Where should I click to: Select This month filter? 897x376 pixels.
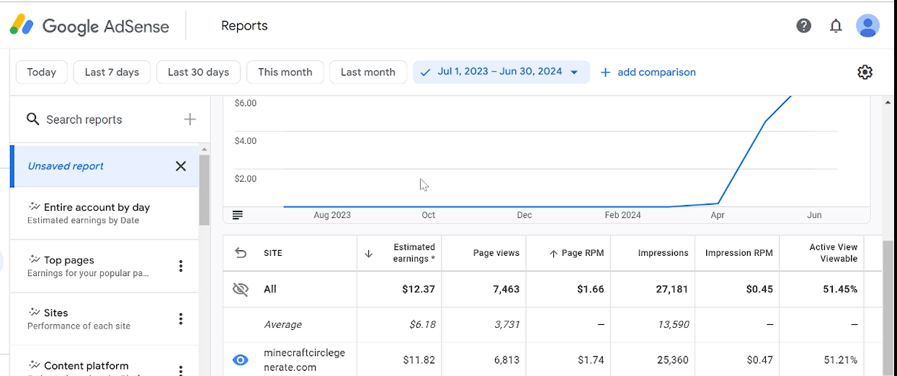point(285,72)
